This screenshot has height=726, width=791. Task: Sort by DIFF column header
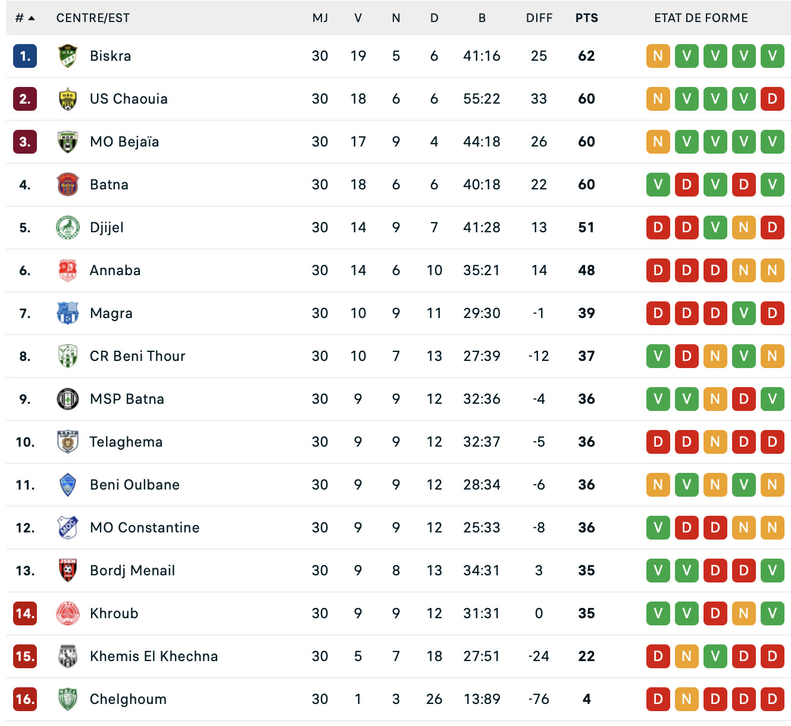(539, 18)
